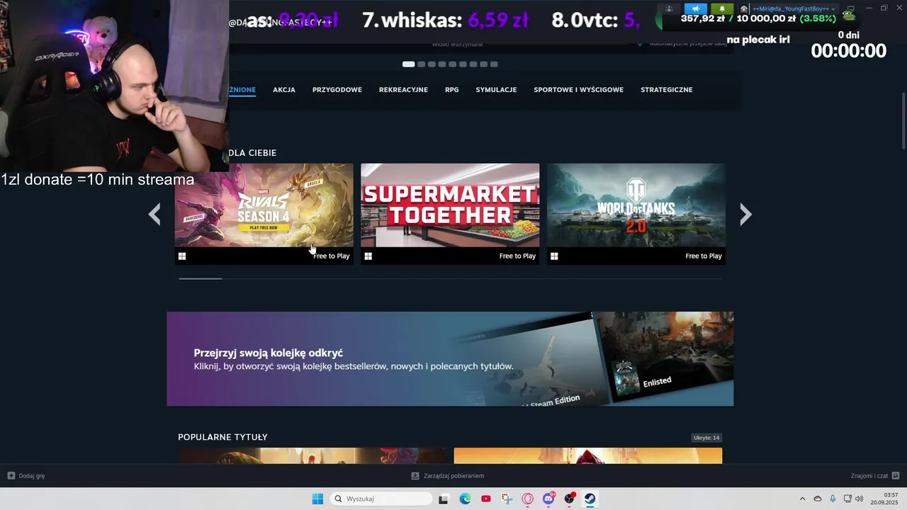Expand the ++Miri@da_YoungFastBoy++ account dropdown
The height and width of the screenshot is (510, 907).
pyautogui.click(x=794, y=8)
